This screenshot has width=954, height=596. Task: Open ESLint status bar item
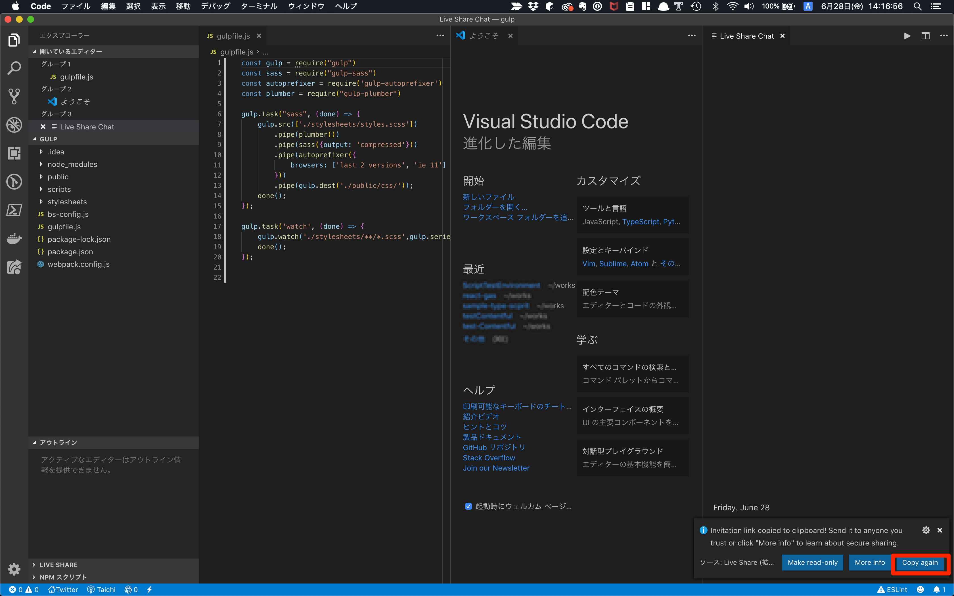point(892,590)
